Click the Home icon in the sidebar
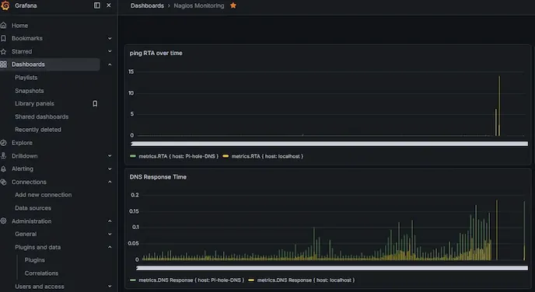This screenshot has height=292, width=535. point(3,25)
